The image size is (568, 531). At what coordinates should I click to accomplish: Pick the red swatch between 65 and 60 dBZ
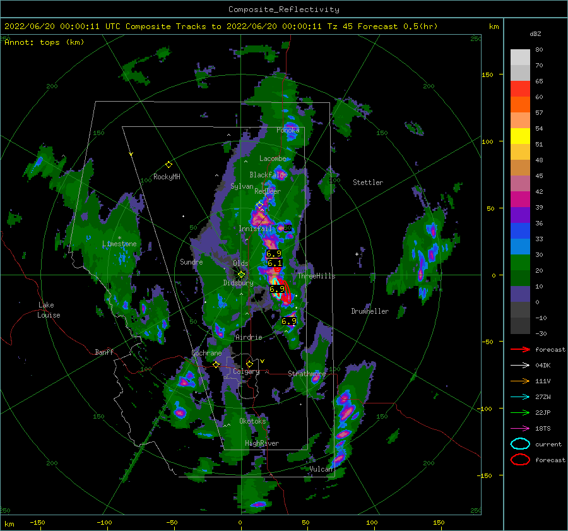(x=520, y=88)
